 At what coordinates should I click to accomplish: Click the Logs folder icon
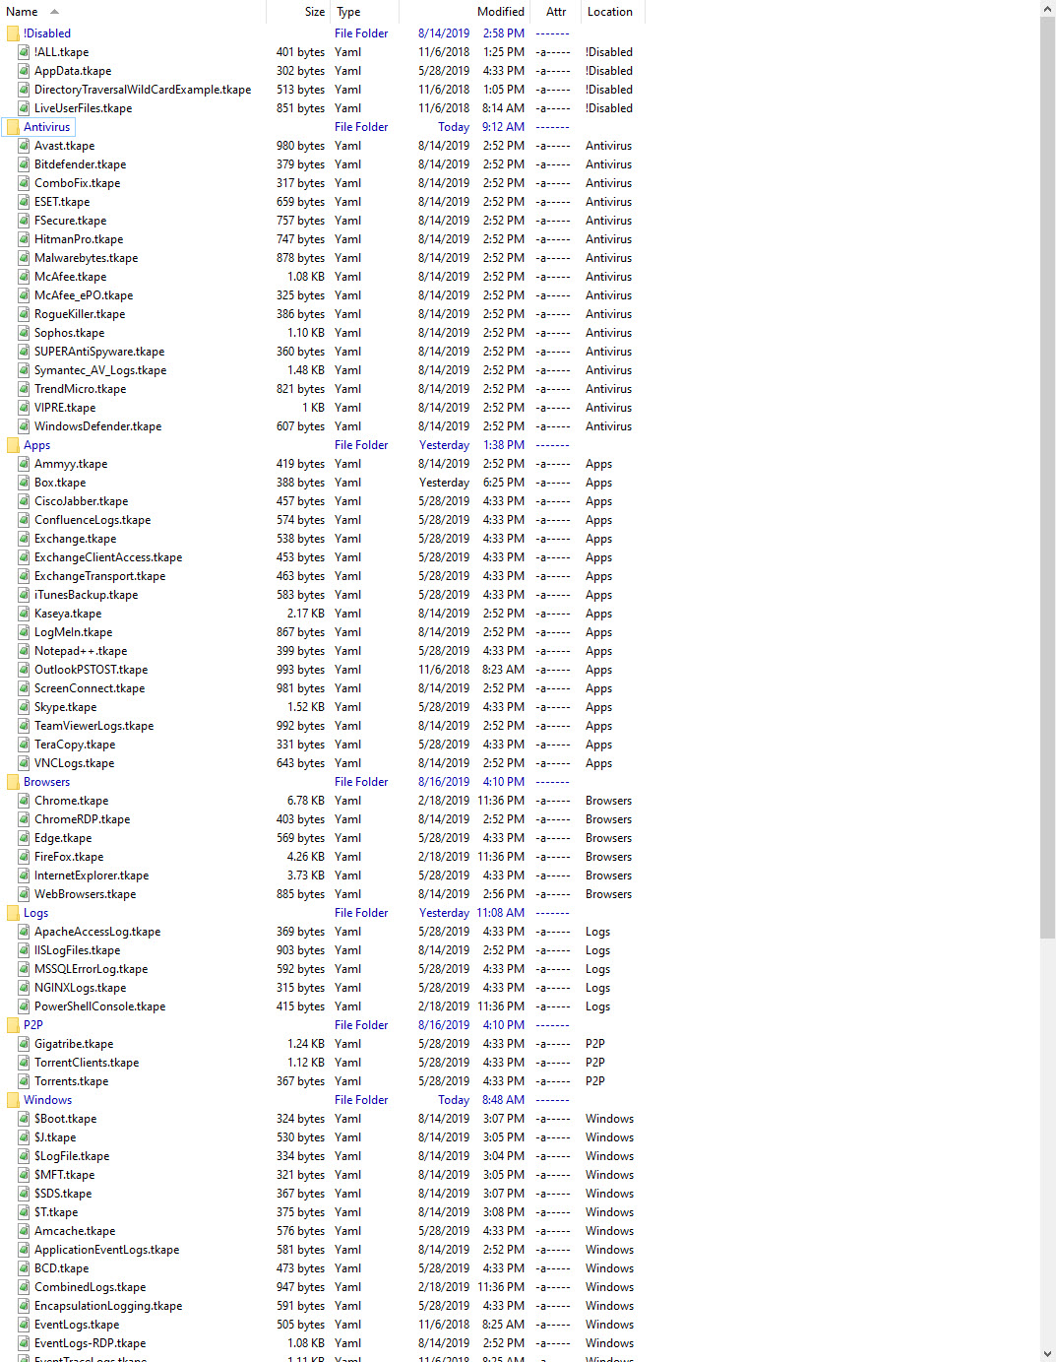pos(13,913)
